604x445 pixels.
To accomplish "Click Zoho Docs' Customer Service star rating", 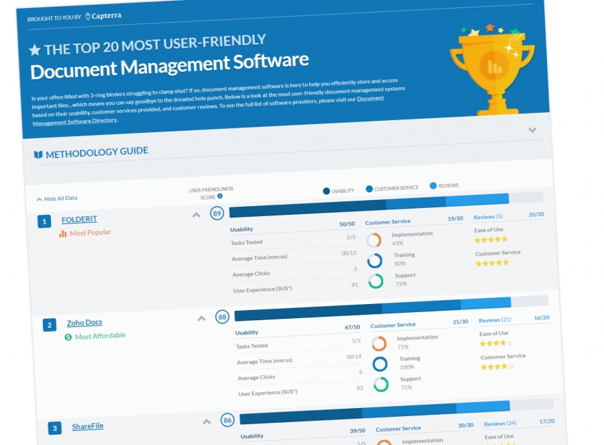I will 497,366.
